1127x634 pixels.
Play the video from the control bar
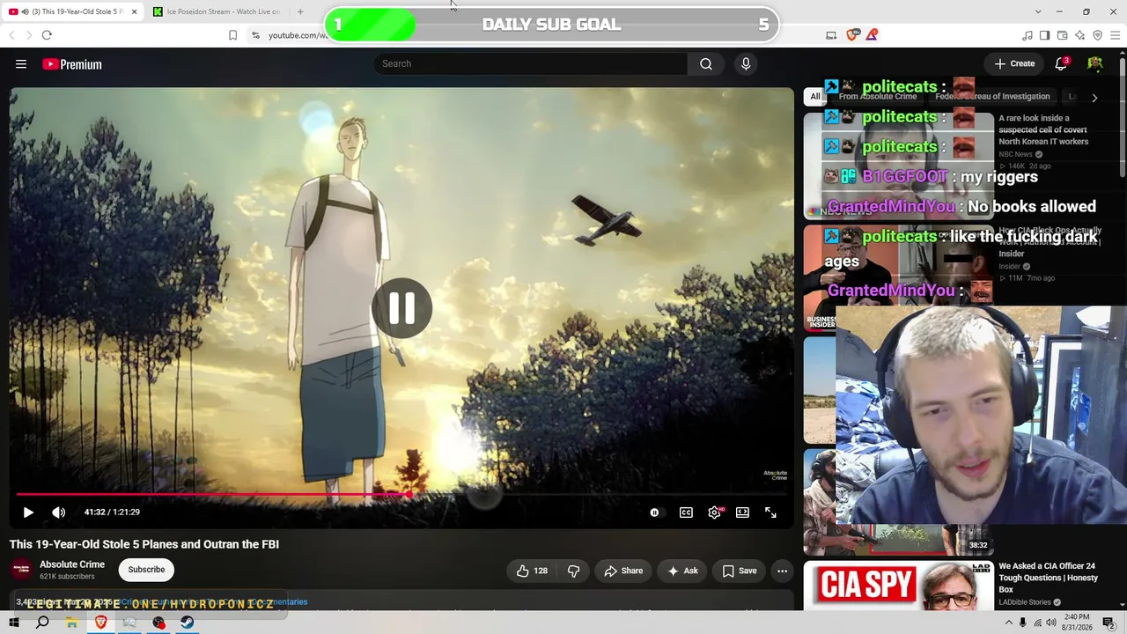pyautogui.click(x=28, y=512)
